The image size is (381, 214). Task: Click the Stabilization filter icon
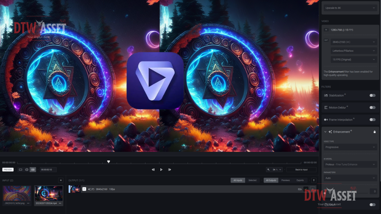326,95
